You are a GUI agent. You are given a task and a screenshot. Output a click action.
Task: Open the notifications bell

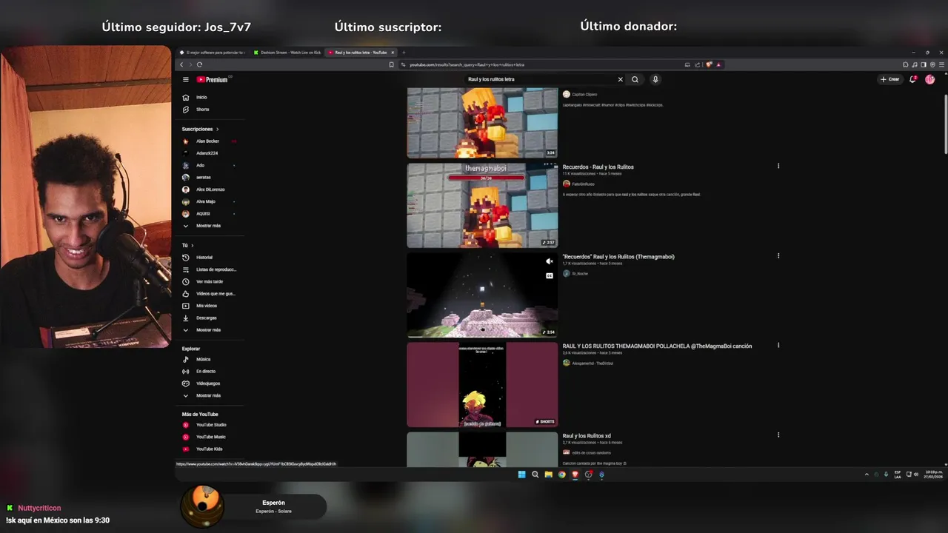tap(913, 79)
